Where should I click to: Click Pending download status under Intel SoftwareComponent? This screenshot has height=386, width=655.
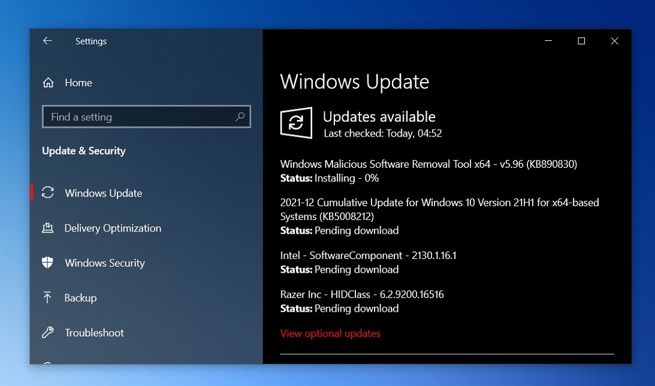(x=357, y=270)
